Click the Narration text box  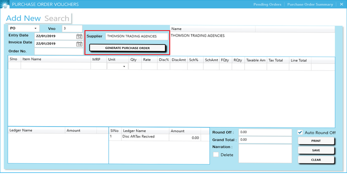pyautogui.click(x=265, y=153)
